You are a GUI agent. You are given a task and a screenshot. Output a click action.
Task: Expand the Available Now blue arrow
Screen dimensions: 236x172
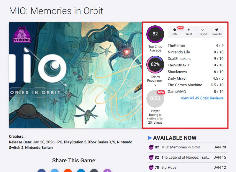point(150,138)
